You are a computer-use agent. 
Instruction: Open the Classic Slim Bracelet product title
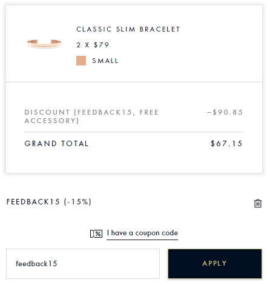(x=128, y=29)
